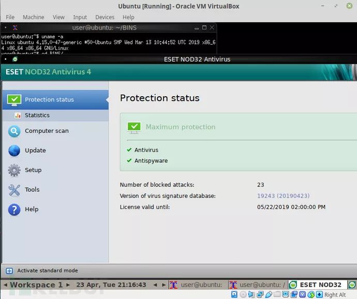The height and width of the screenshot is (299, 357).
Task: Open the Protection status section
Action: pyautogui.click(x=49, y=99)
